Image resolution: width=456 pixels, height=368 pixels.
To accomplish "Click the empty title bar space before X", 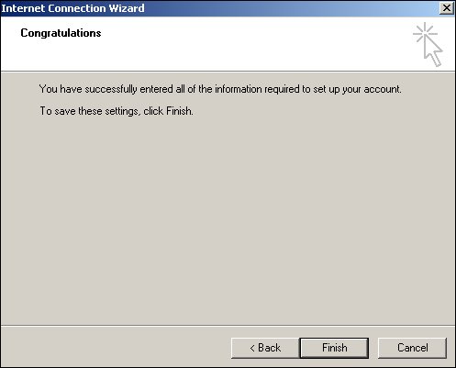I will (x=291, y=8).
